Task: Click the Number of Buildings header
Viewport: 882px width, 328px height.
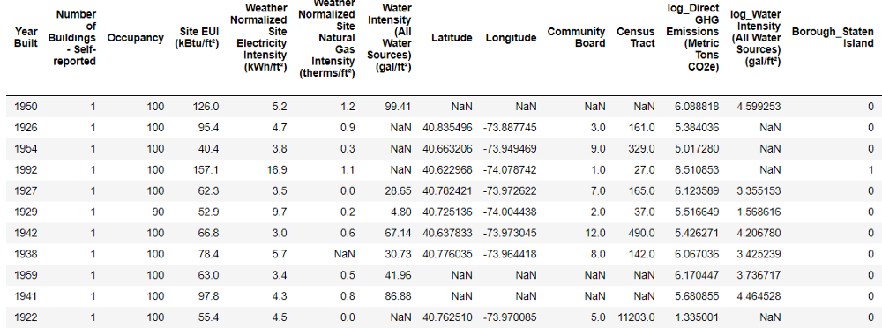Action: tap(76, 37)
